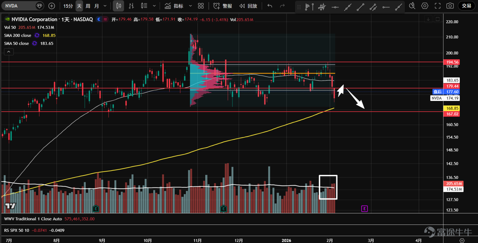The height and width of the screenshot is (243, 478).
Task: Select the horizontal ray drawing tool
Action: tap(386, 7)
